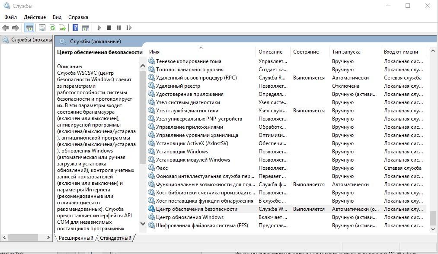This screenshot has height=254, width=438.
Task: Click the Export List toolbar icon
Action: pyautogui.click(x=62, y=28)
